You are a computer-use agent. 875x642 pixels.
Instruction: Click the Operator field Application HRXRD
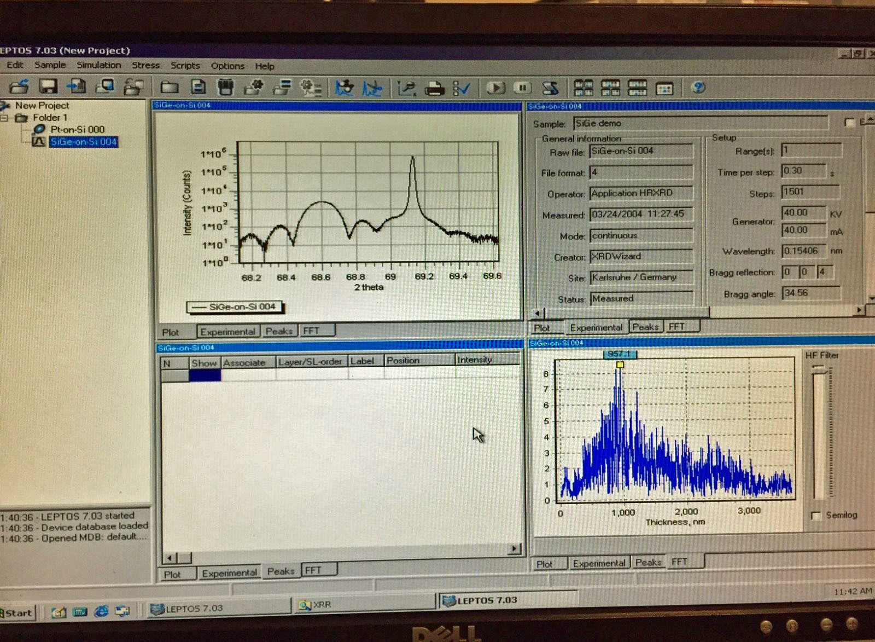(641, 193)
